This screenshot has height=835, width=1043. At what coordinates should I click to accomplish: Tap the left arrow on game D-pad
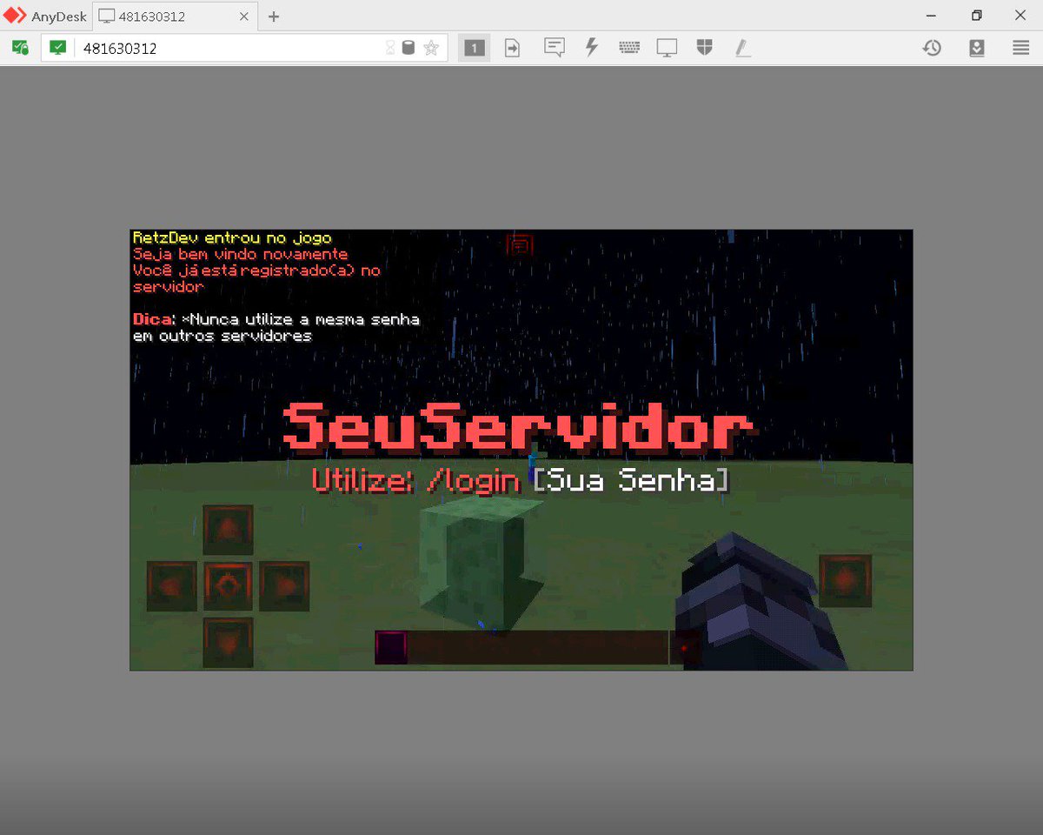[172, 585]
